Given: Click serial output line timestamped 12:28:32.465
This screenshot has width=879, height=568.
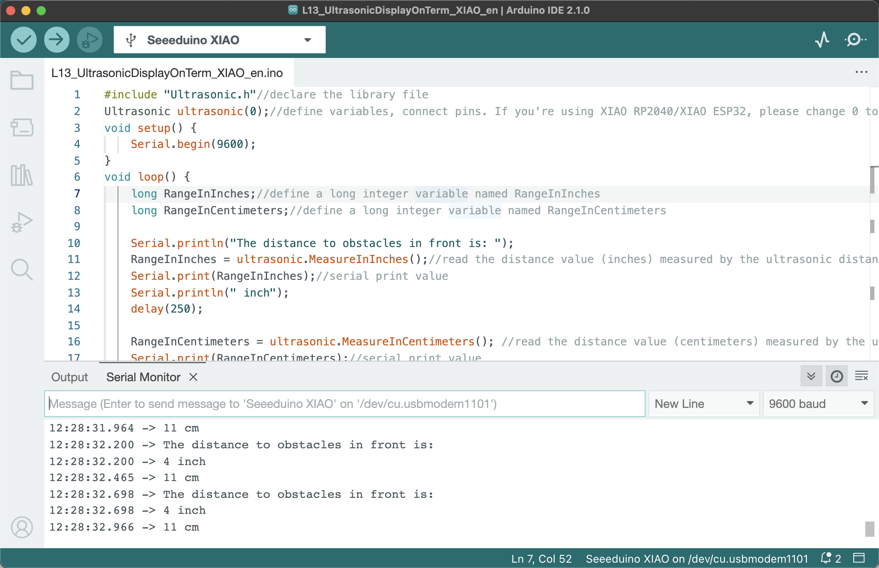Looking at the screenshot, I should pyautogui.click(x=124, y=478).
